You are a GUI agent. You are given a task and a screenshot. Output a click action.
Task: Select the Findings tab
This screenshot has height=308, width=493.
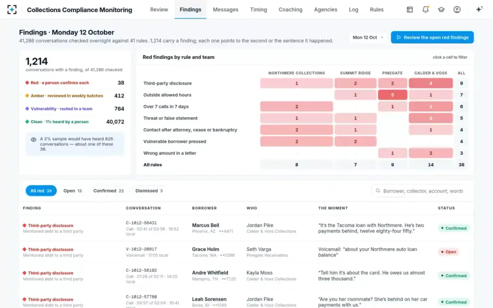coord(190,9)
